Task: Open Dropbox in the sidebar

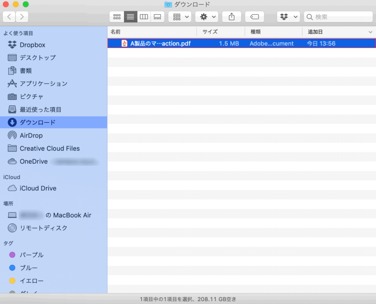Action: [x=32, y=45]
